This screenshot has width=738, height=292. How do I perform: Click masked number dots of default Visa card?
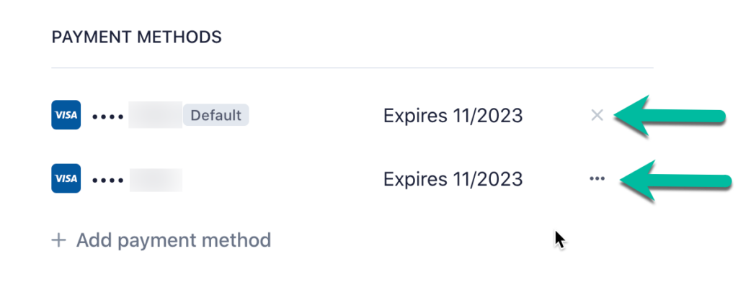[108, 117]
